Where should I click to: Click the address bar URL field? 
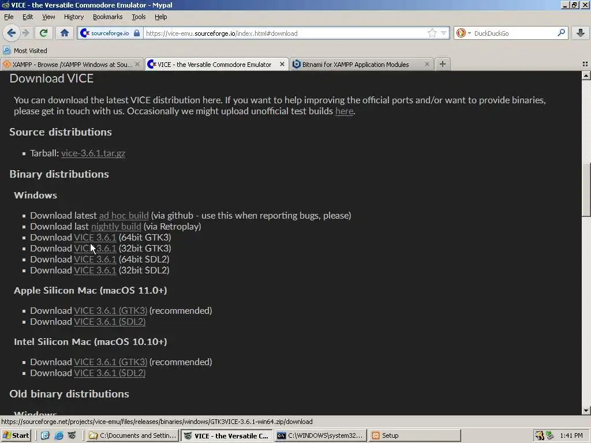(x=285, y=33)
